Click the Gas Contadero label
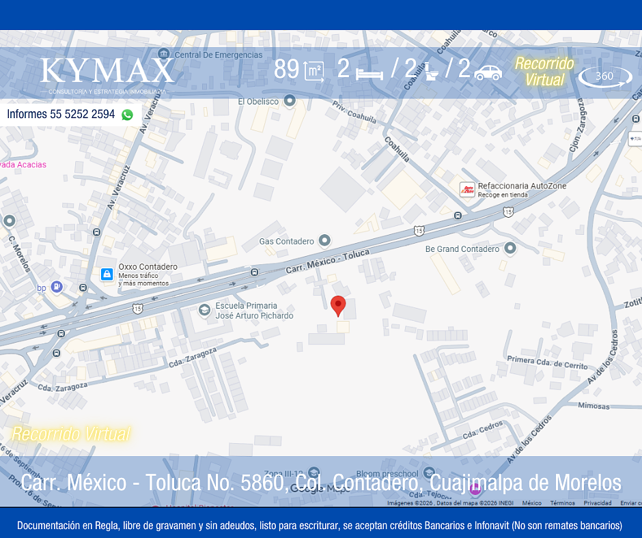This screenshot has height=538, width=642. (x=287, y=242)
